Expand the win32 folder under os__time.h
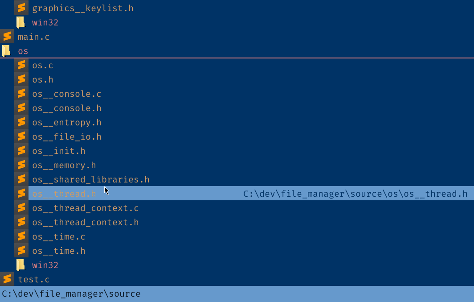 click(x=20, y=265)
